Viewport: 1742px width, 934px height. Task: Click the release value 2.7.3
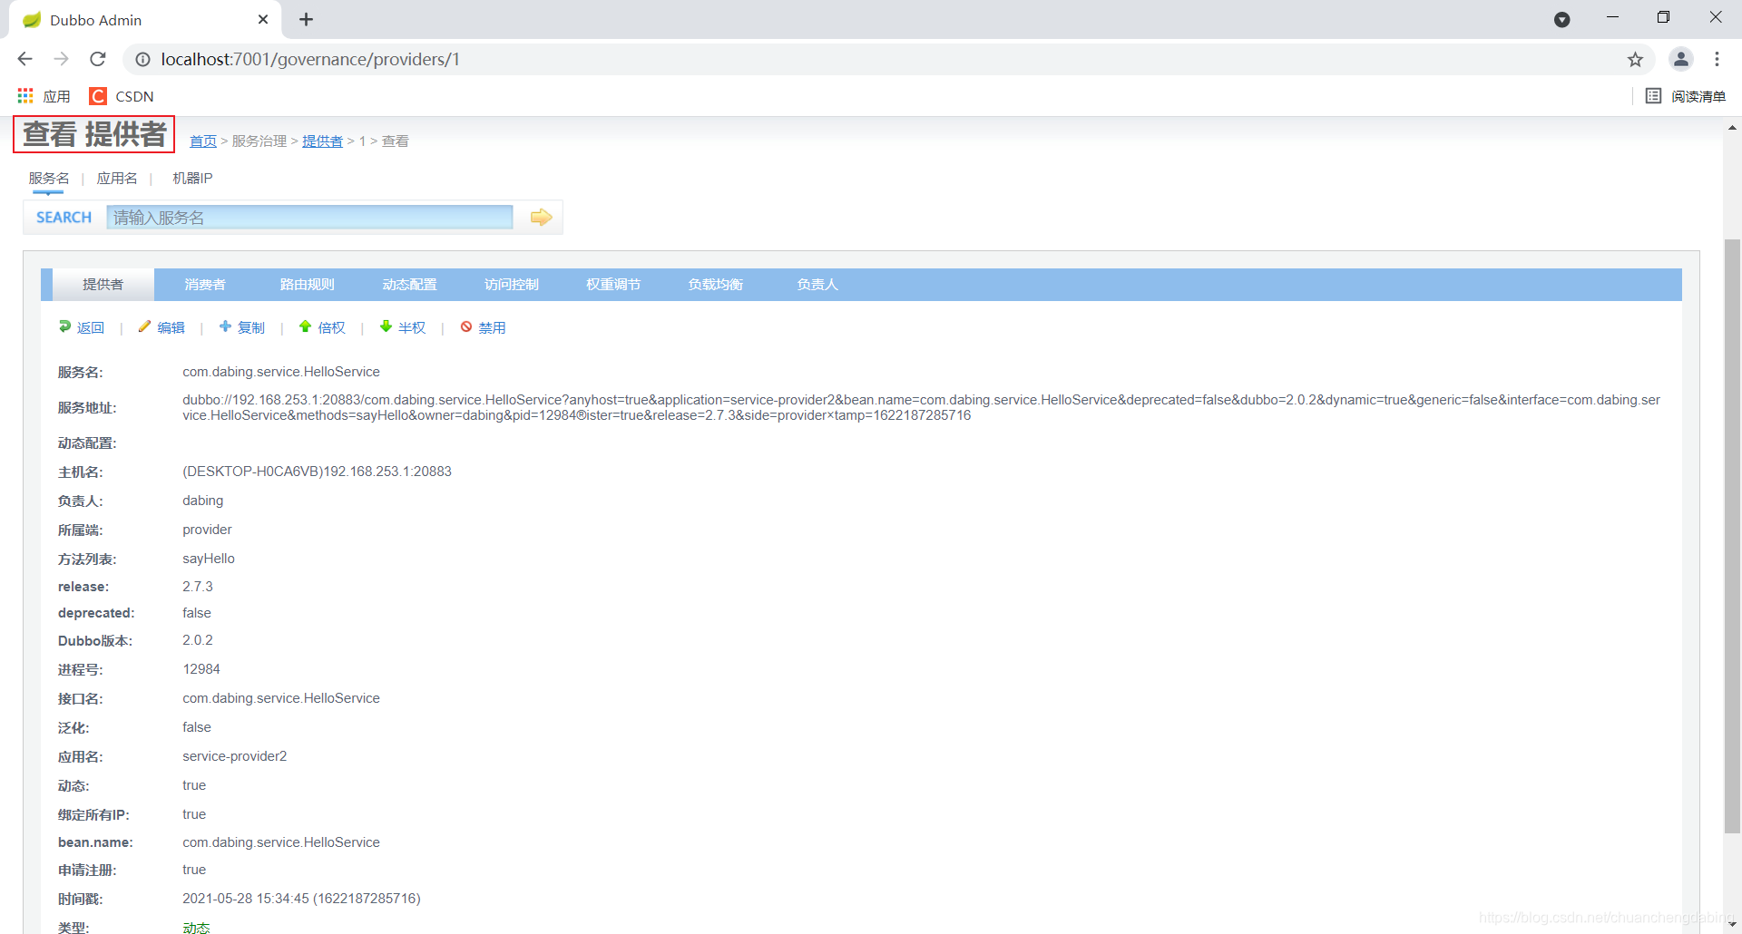click(x=198, y=587)
